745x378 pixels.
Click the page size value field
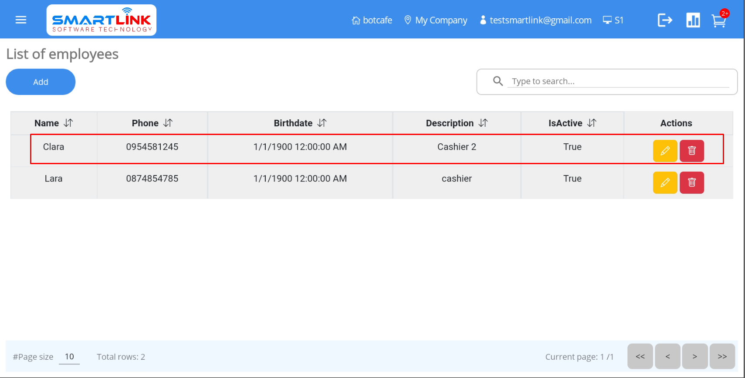(x=69, y=357)
